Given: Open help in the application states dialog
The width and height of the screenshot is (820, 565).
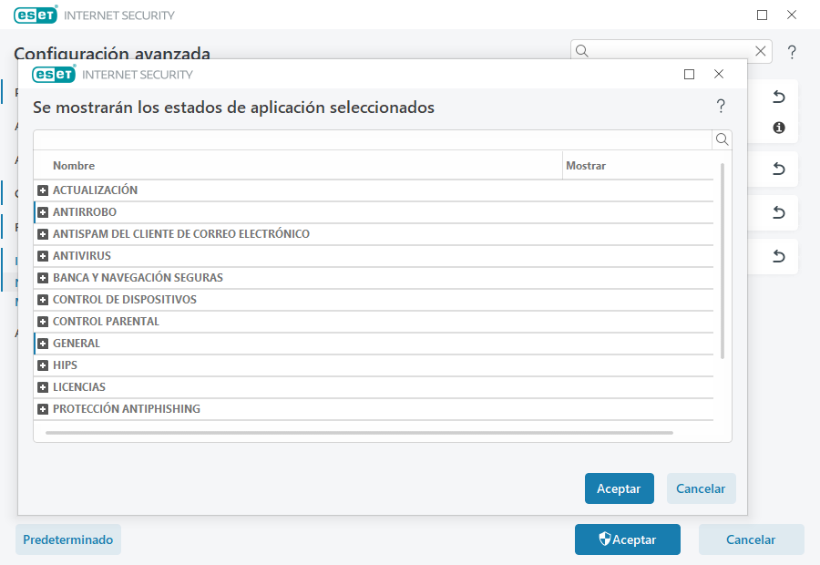Looking at the screenshot, I should (x=721, y=107).
